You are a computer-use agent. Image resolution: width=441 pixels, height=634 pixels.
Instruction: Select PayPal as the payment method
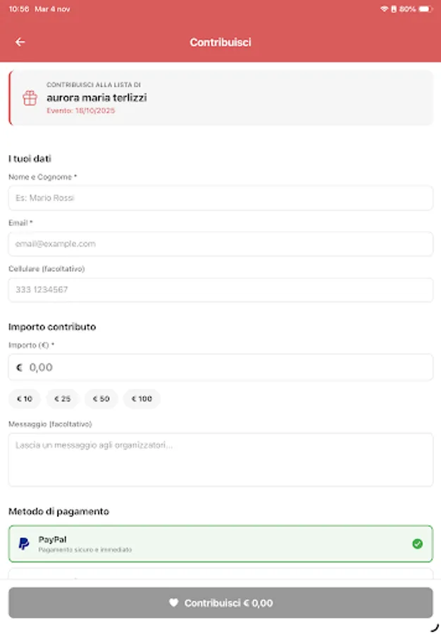click(220, 543)
